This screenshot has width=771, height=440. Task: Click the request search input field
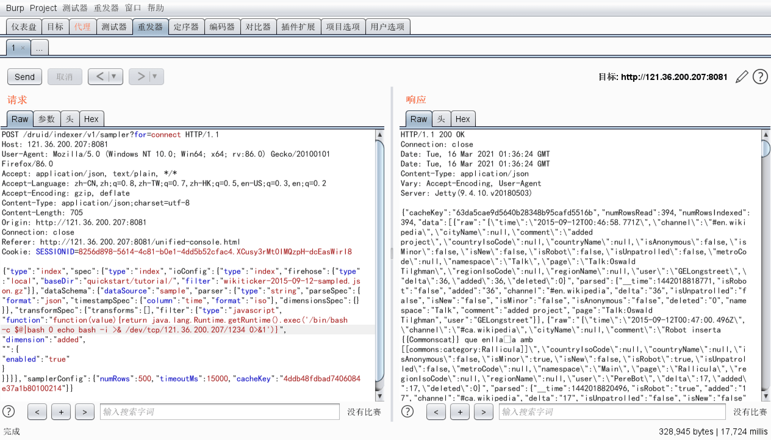click(x=220, y=412)
